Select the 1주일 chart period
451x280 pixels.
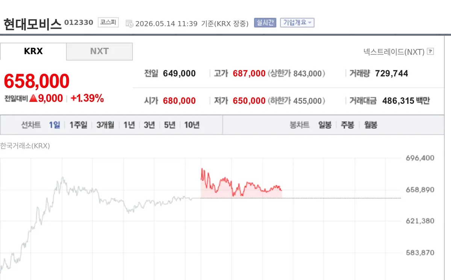point(78,125)
